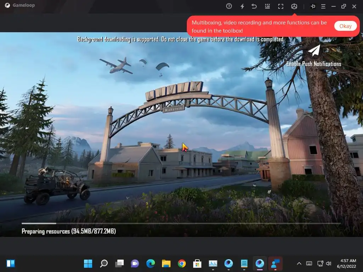Click the Gameloop logo in title bar
Viewport: 363px width, 272px height.
7,5
